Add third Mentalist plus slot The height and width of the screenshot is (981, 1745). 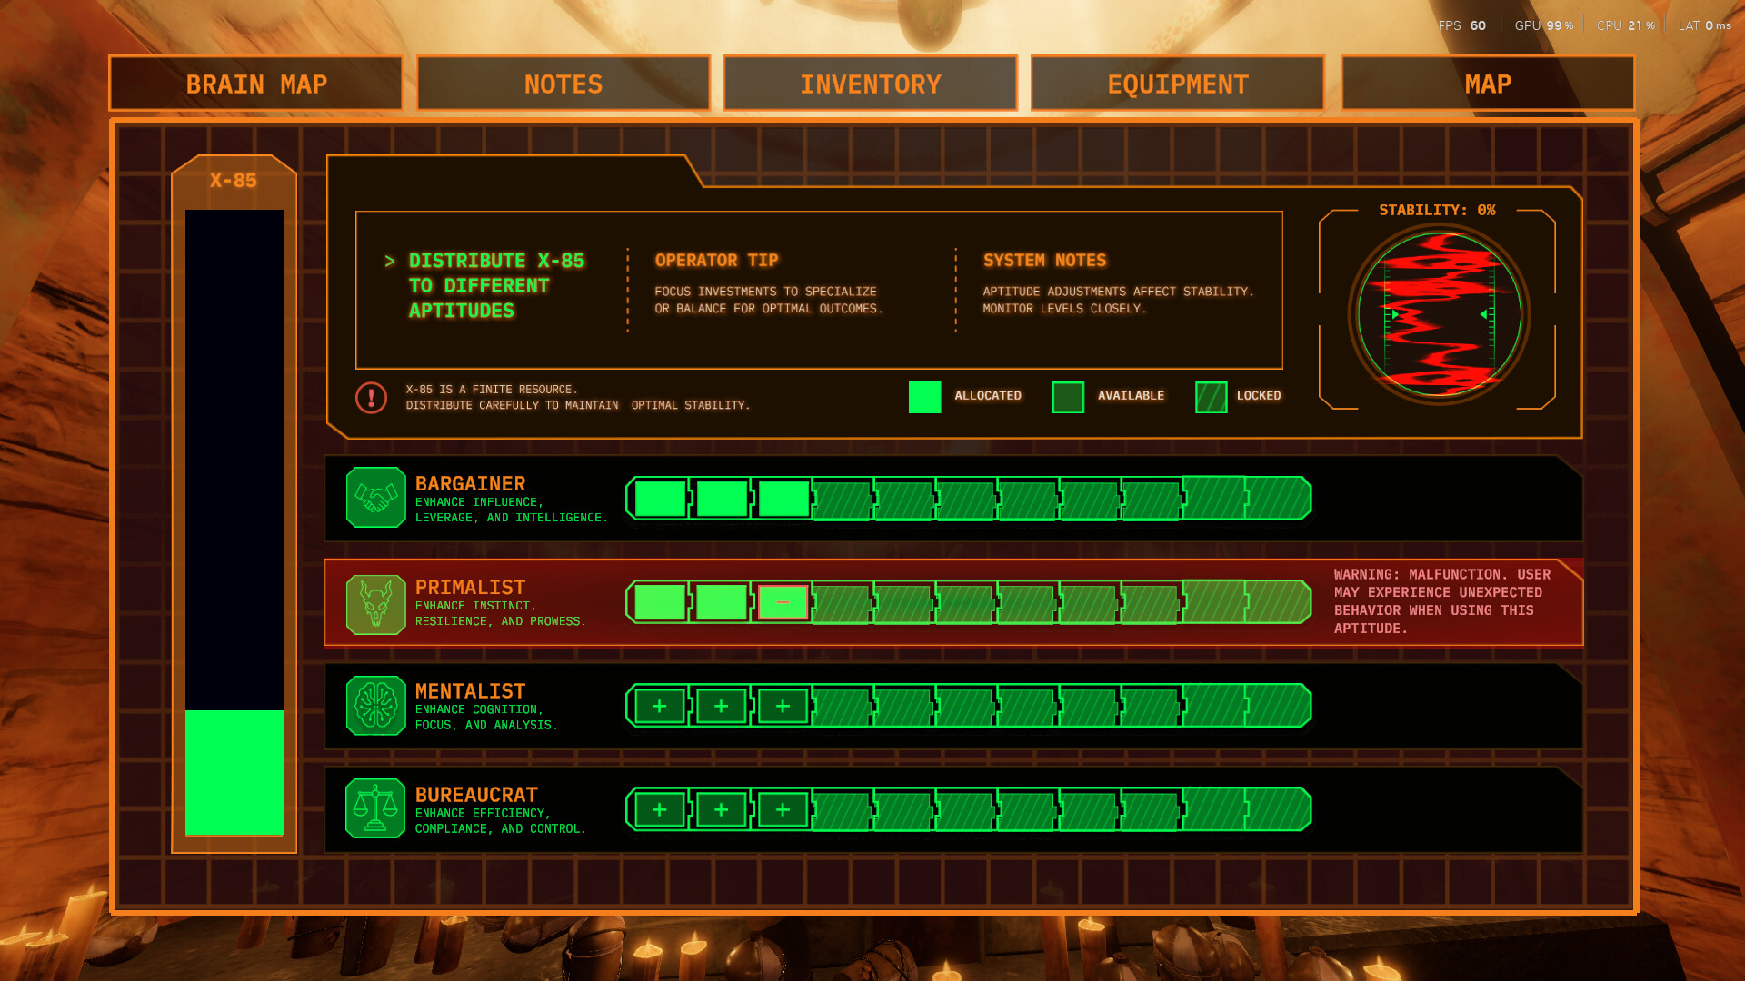point(783,706)
